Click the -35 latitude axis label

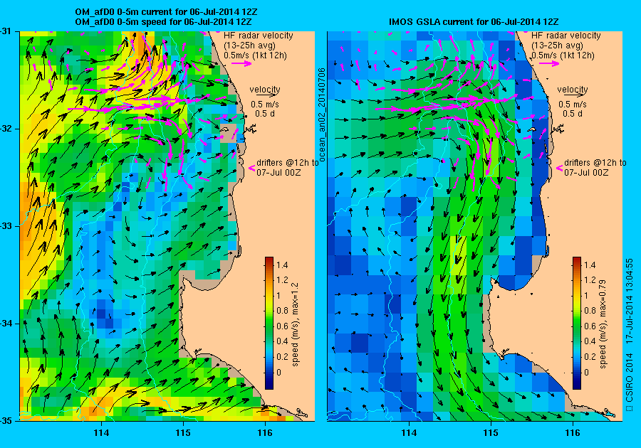point(5,421)
